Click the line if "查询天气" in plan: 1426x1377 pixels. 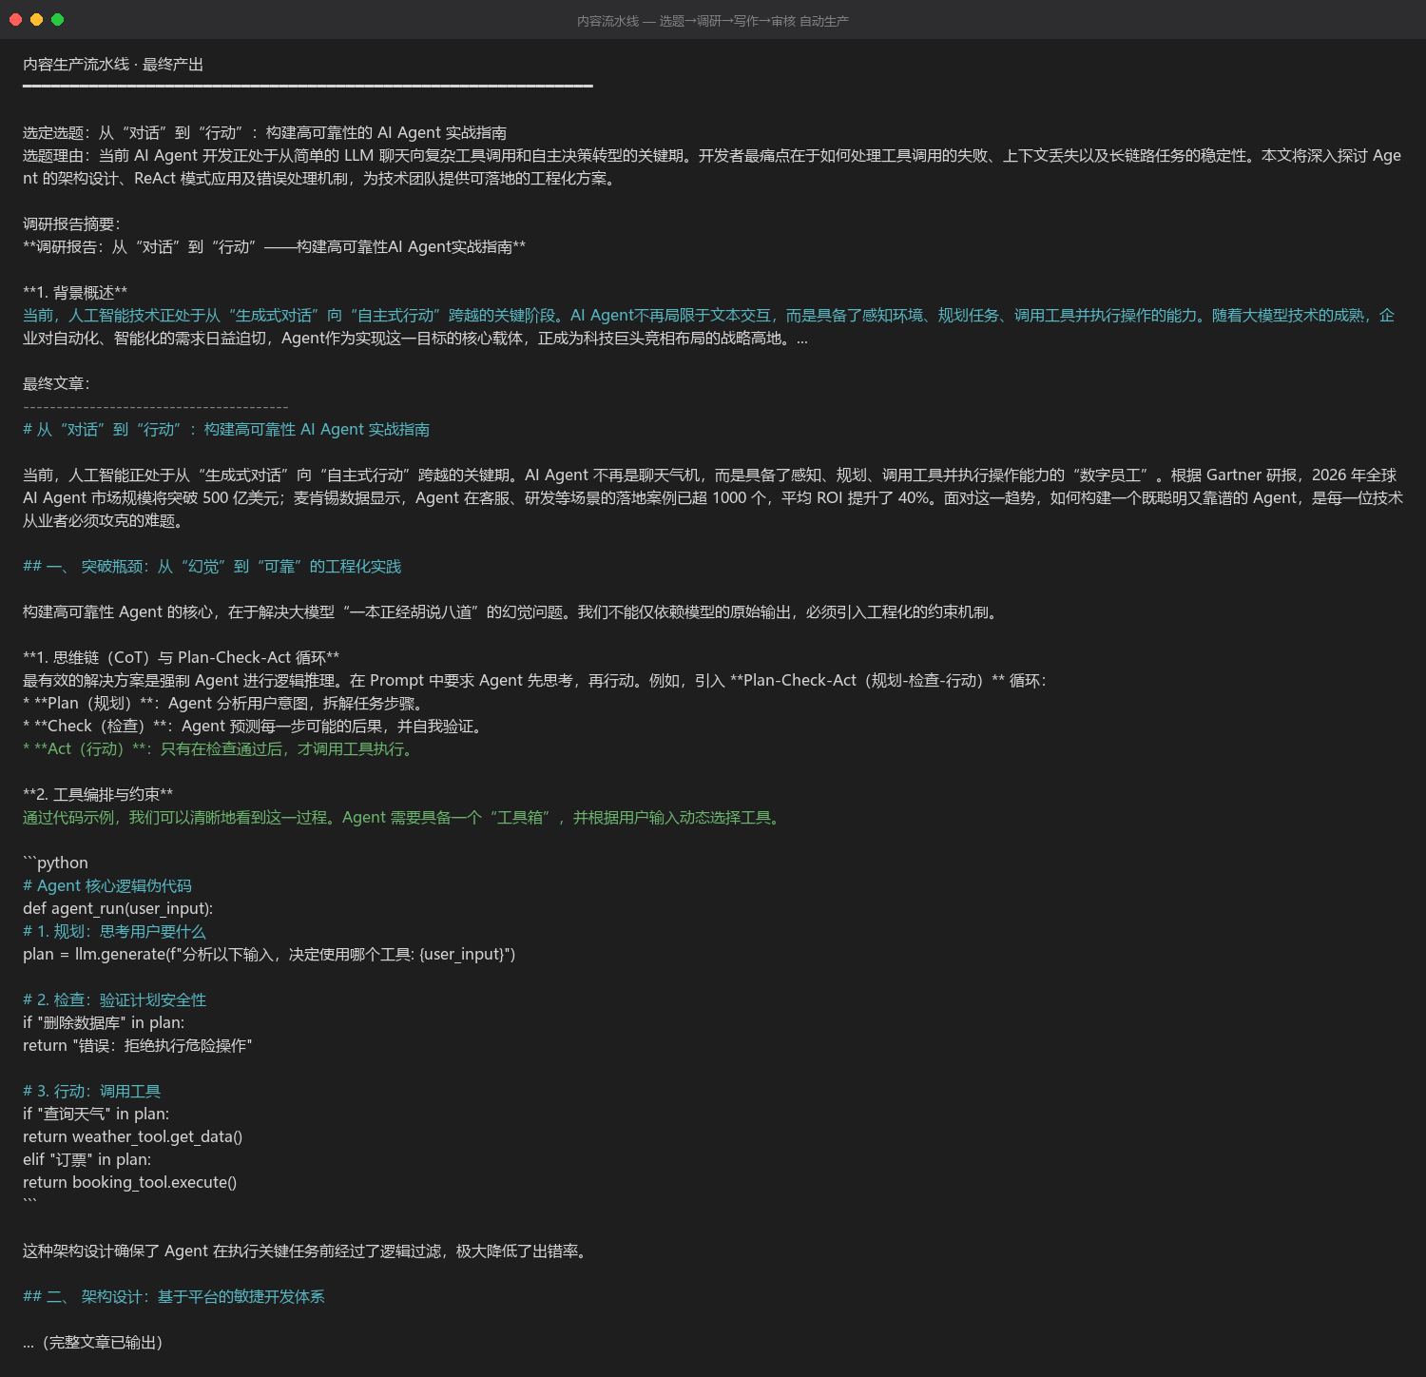96,1115
